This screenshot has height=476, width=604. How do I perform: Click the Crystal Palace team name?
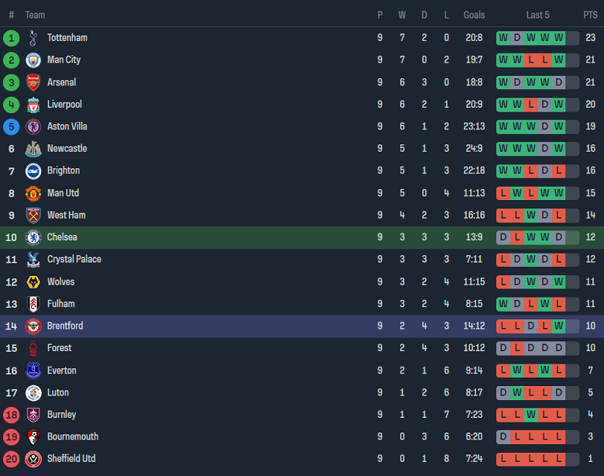click(x=74, y=259)
